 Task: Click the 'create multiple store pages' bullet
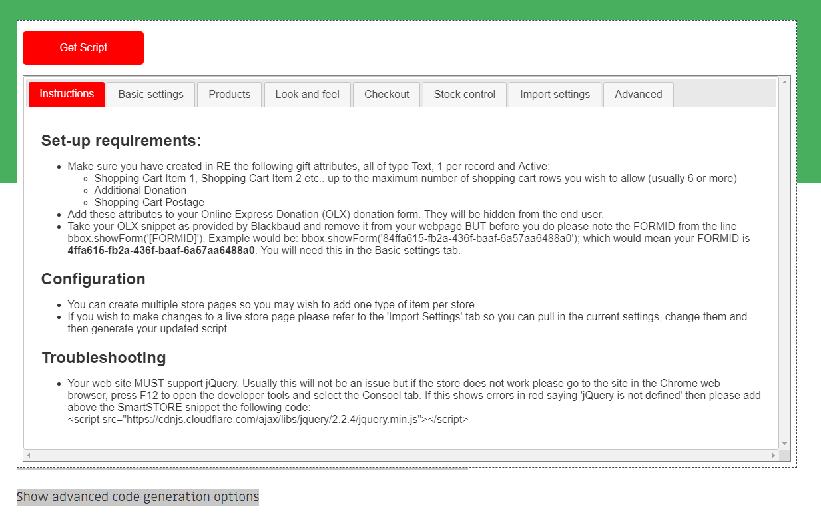pyautogui.click(x=272, y=305)
